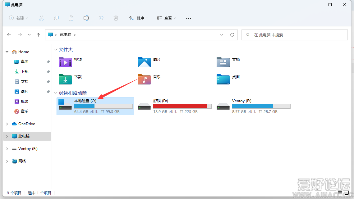Delete the selected item
This screenshot has width=354, height=199.
pyautogui.click(x=116, y=18)
